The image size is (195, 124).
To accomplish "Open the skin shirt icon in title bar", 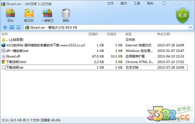I will click(164, 3).
